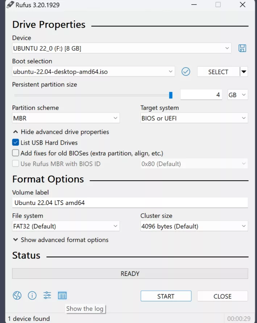Click the Rufus USB icon in title bar
Viewport: 257px width, 323px height.
coord(10,5)
